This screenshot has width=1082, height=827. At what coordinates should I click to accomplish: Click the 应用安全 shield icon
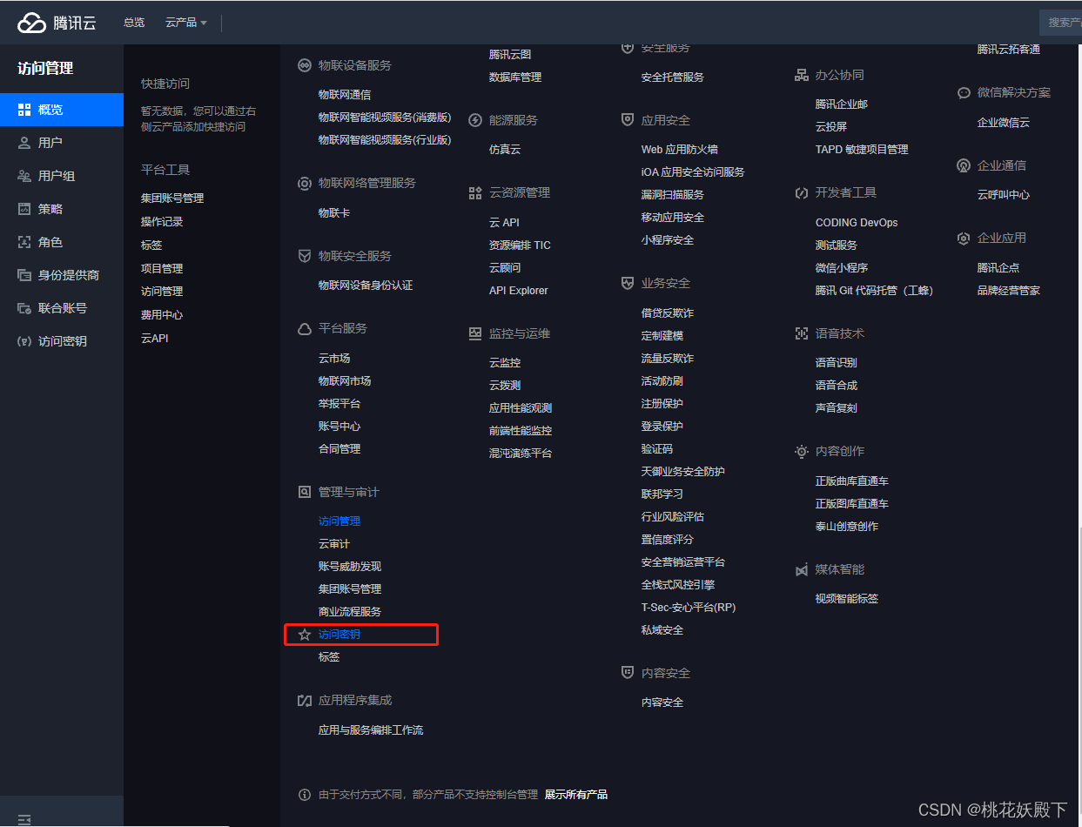[628, 120]
